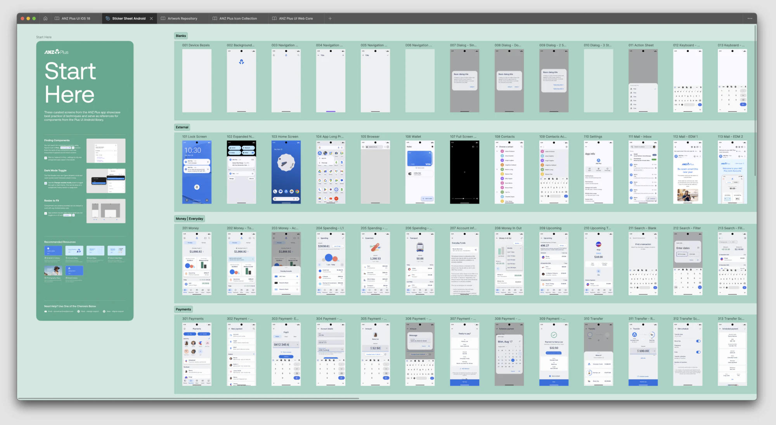
Task: Open the three-dot overflow menu at top right
Action: click(x=750, y=18)
